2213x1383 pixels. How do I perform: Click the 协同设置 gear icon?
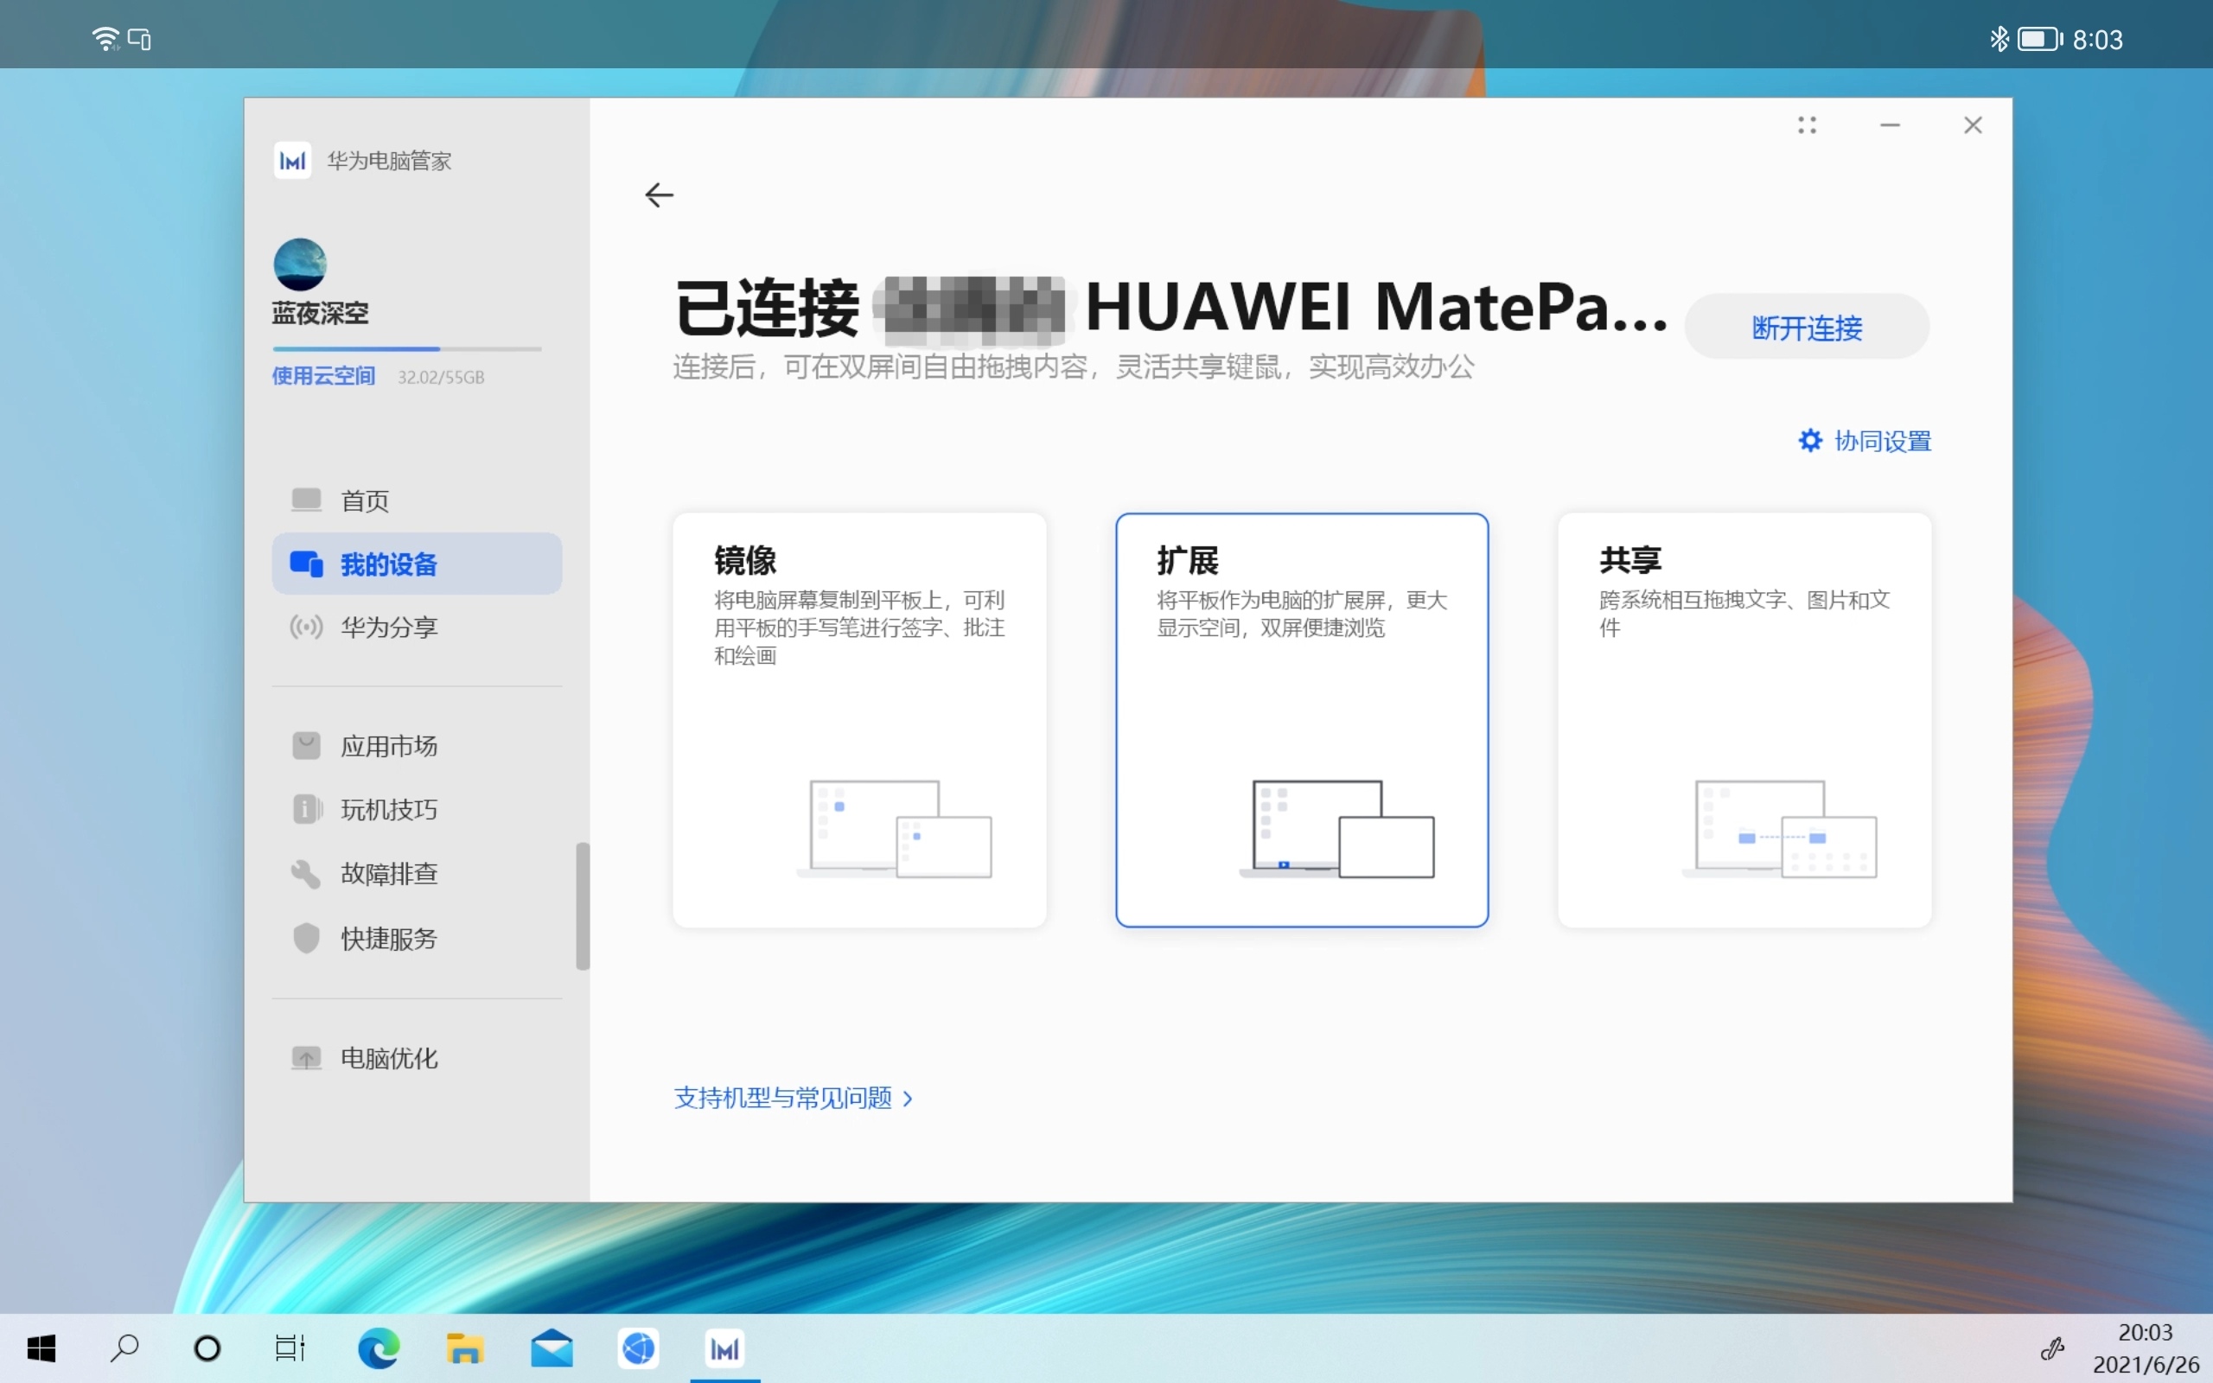coord(1809,441)
